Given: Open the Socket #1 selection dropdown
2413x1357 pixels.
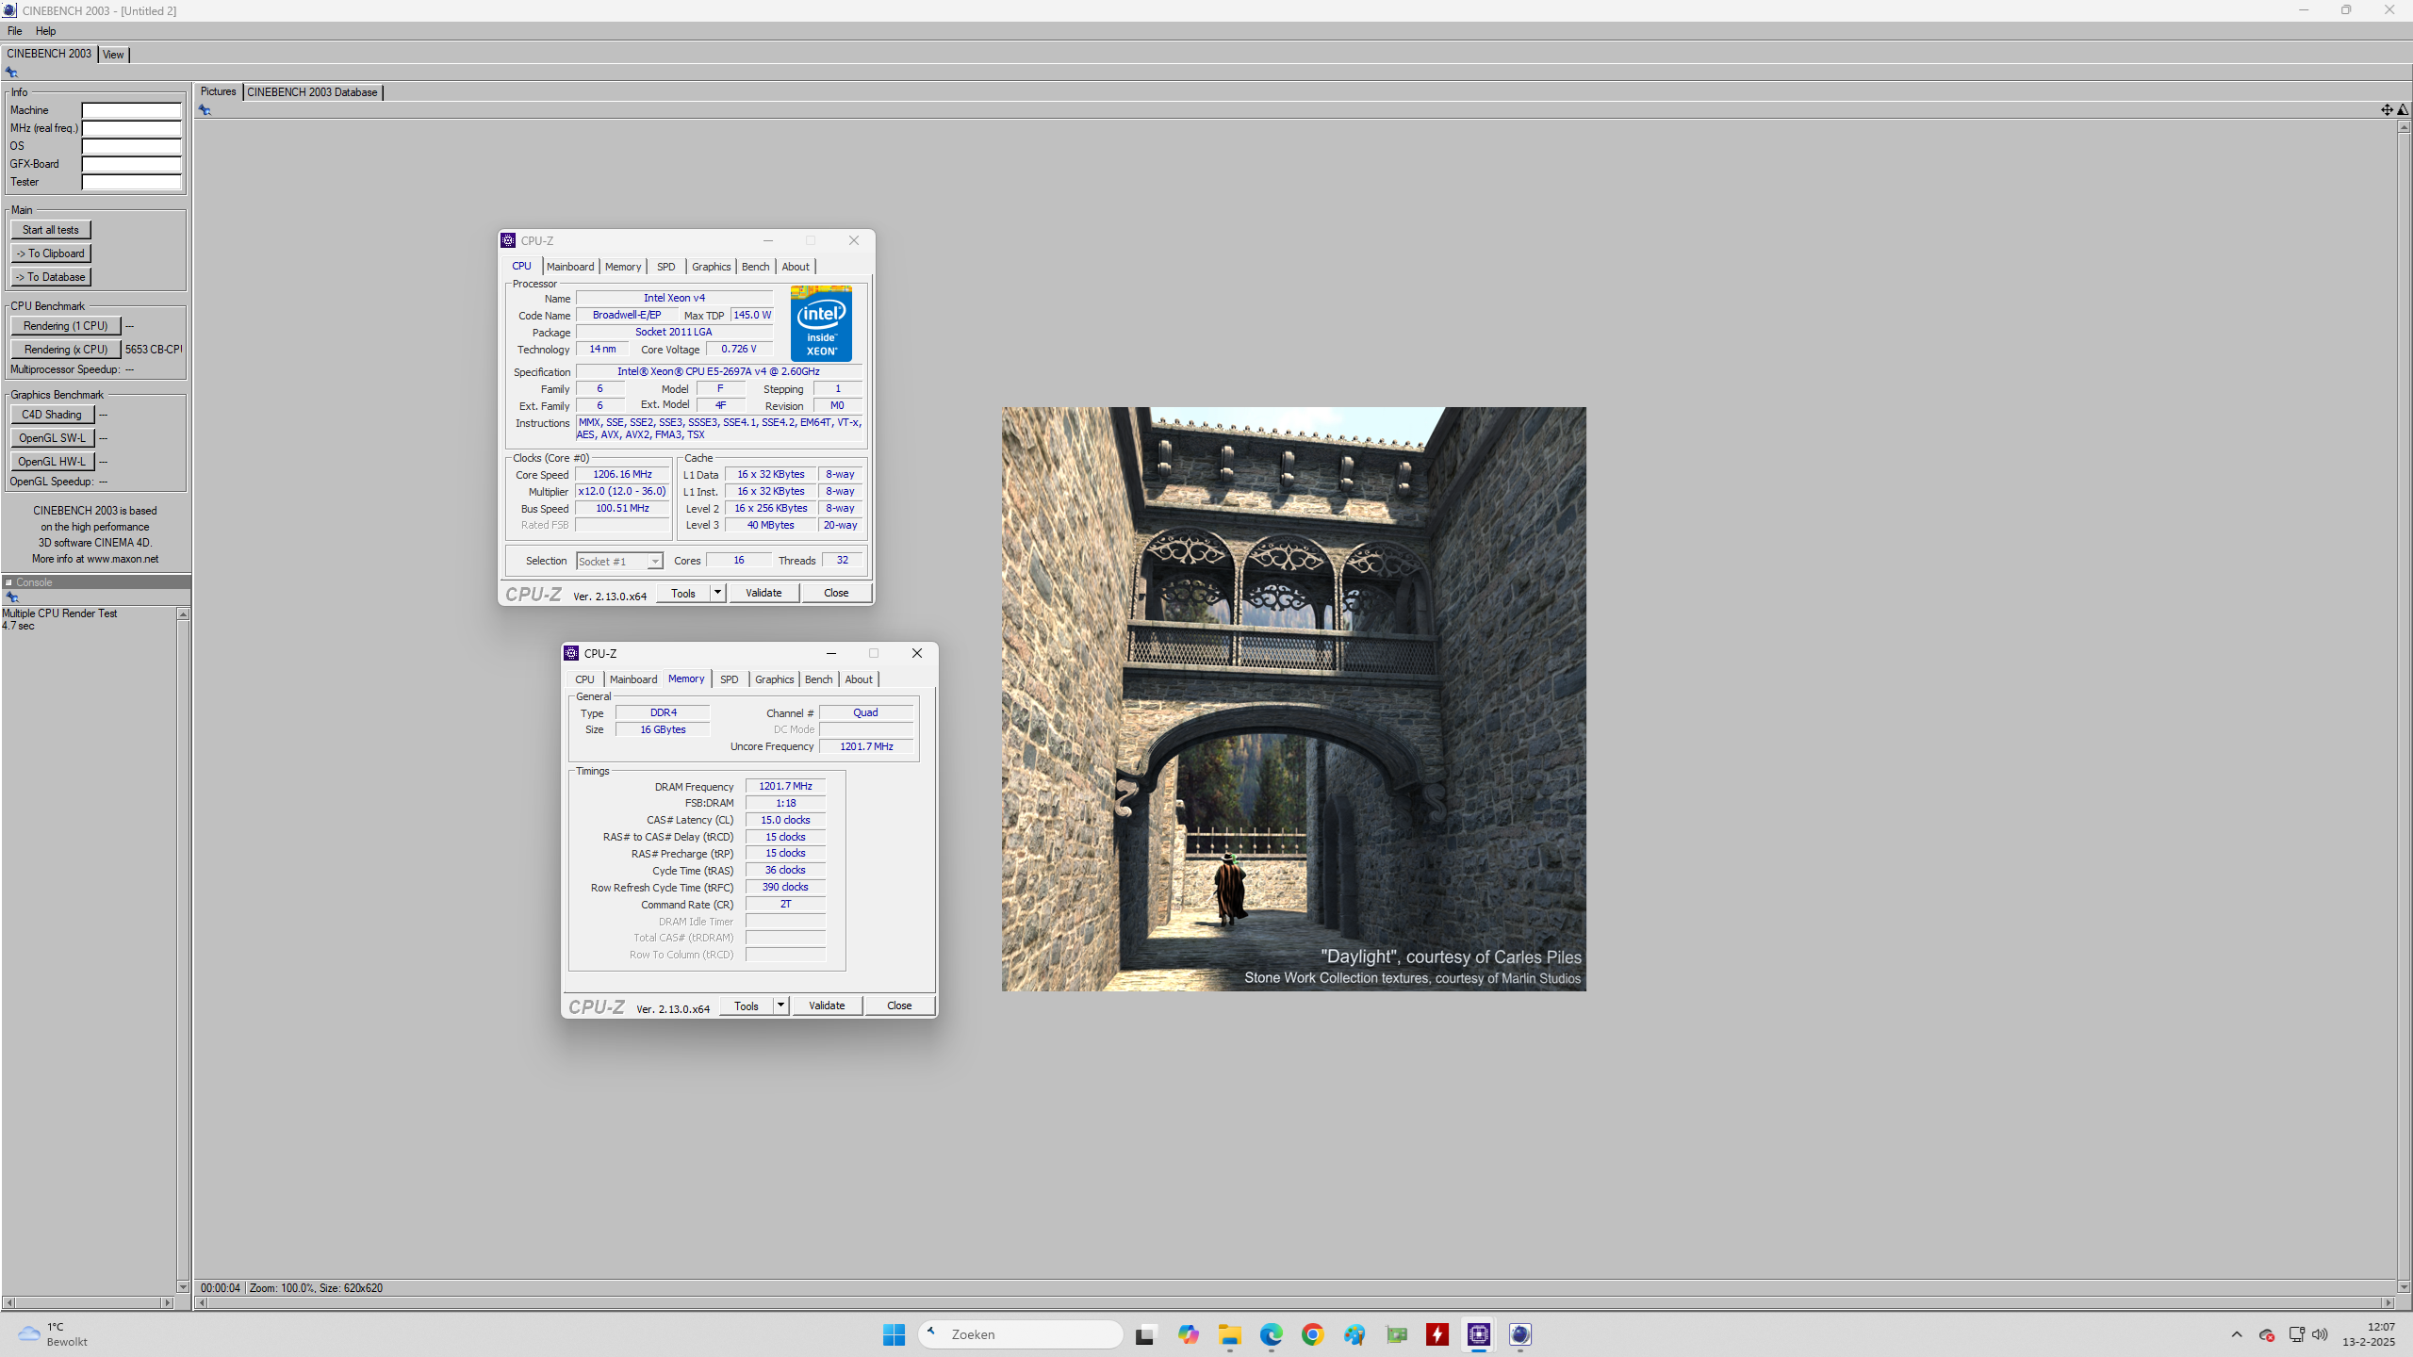Looking at the screenshot, I should 619,562.
